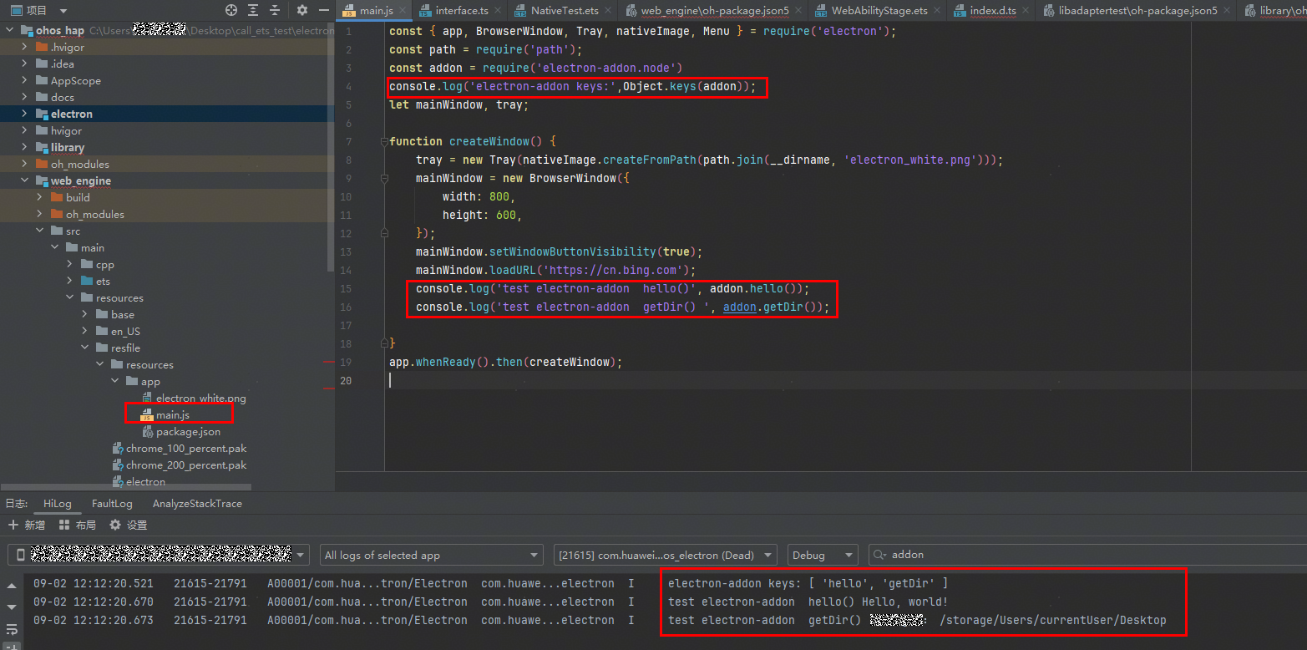Select chrome_200_percent.pak file
Viewport: 1307px width, 650px height.
tap(186, 465)
